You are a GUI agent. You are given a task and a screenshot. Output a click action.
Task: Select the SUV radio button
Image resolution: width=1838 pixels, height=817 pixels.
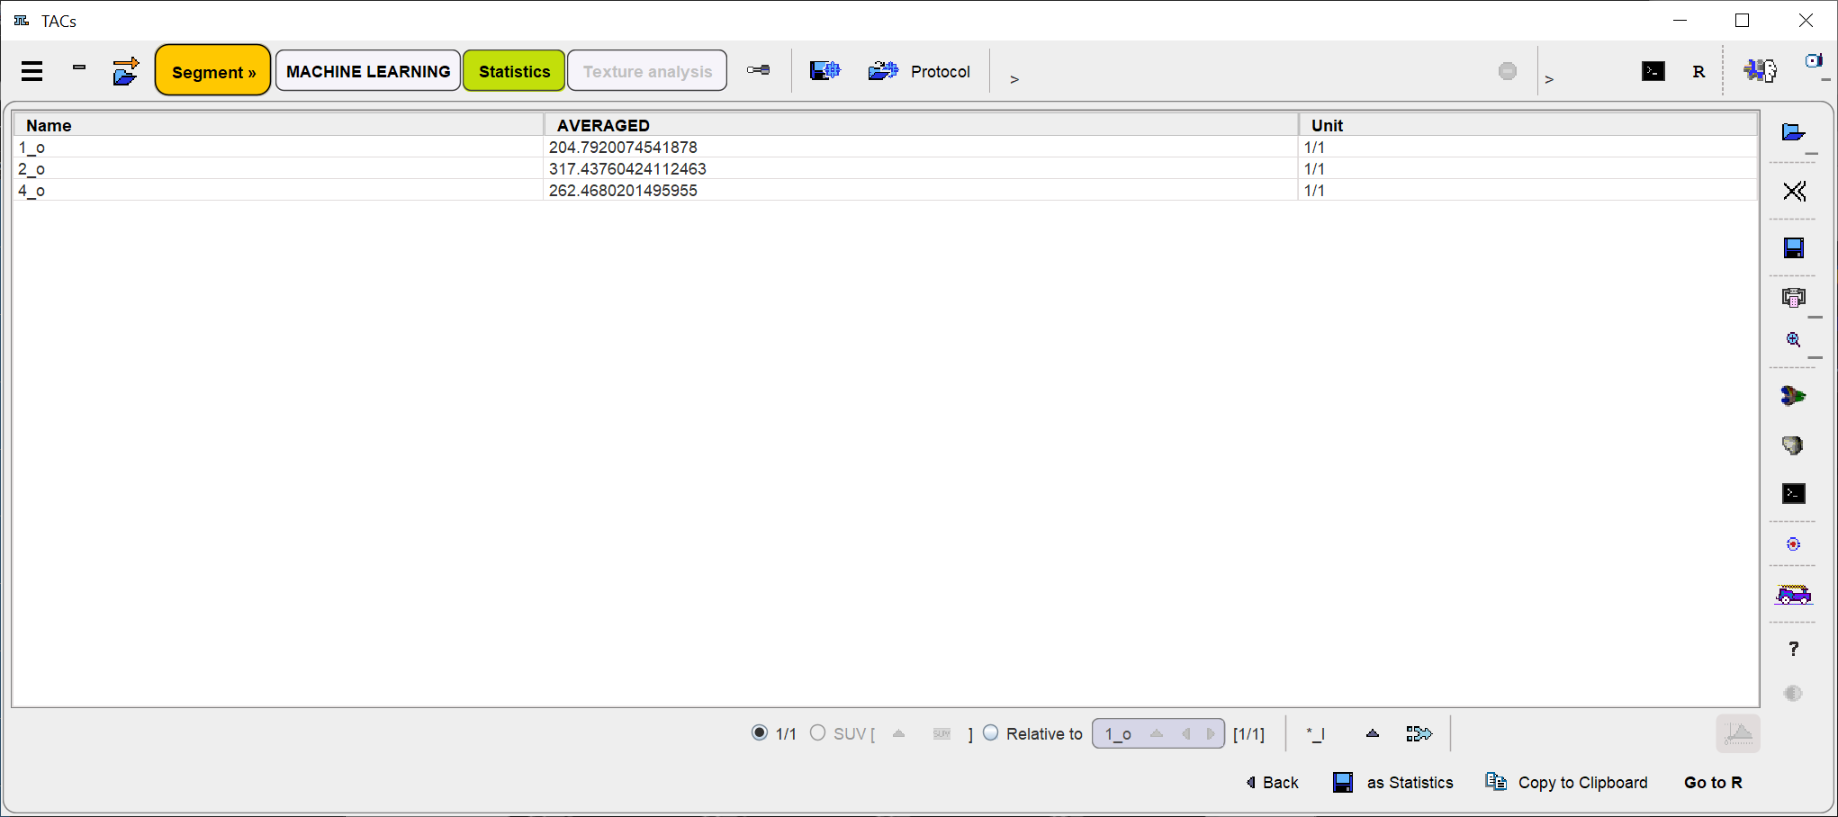pos(817,732)
